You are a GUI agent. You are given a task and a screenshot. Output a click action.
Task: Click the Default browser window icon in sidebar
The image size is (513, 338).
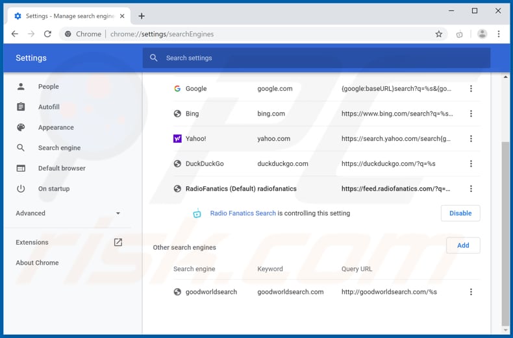[21, 168]
